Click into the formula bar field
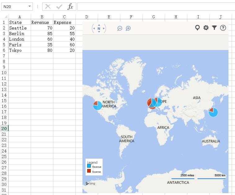 coord(156,7)
